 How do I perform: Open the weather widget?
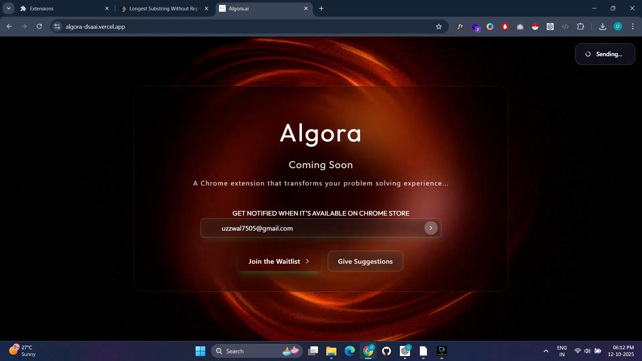point(22,351)
